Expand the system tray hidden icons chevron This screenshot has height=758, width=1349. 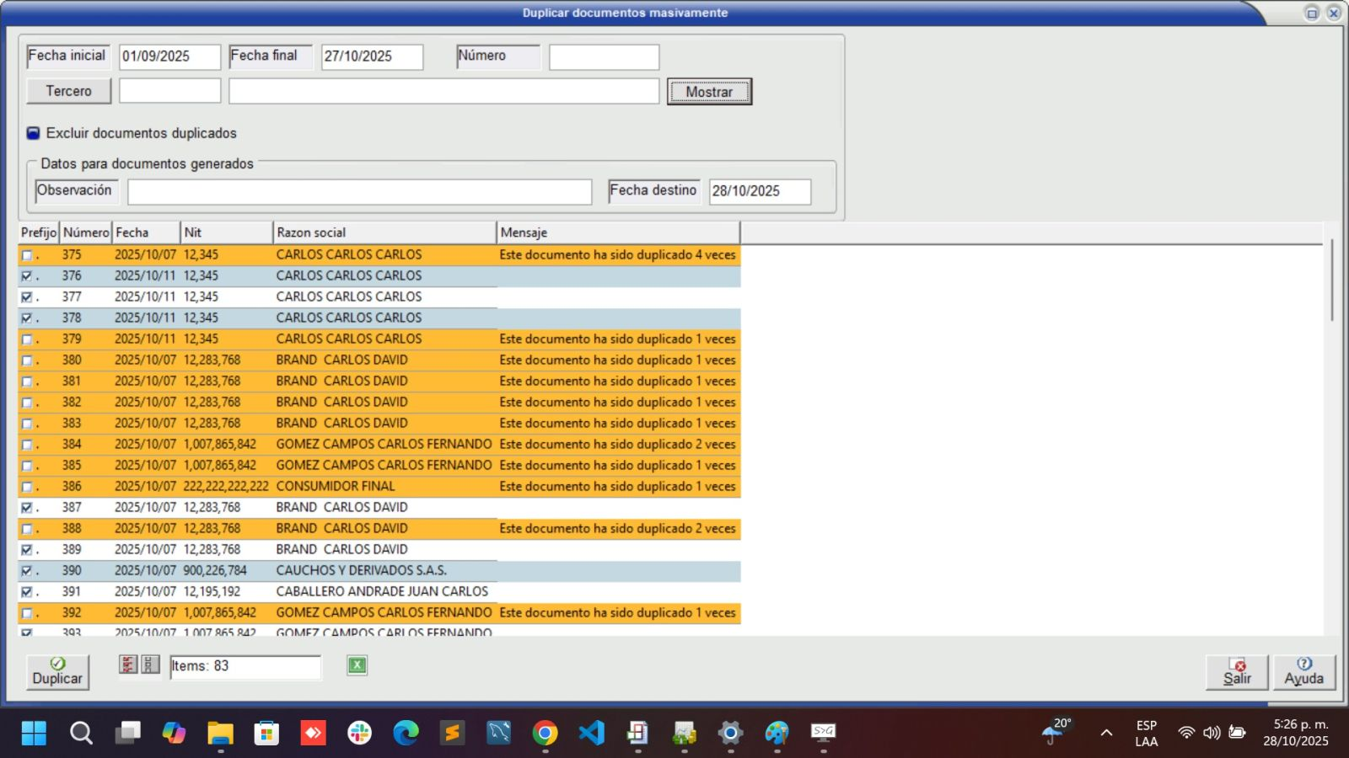[1106, 733]
